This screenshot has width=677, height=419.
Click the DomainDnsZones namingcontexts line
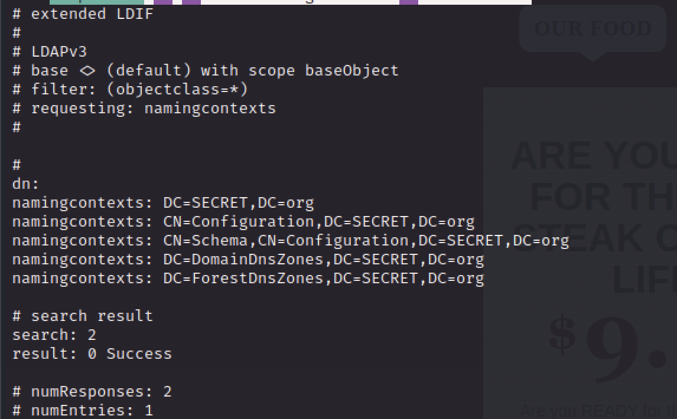pyautogui.click(x=248, y=259)
